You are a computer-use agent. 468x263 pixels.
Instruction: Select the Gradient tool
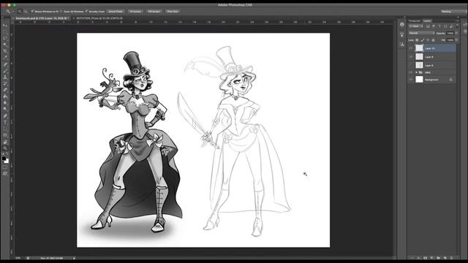(x=5, y=96)
